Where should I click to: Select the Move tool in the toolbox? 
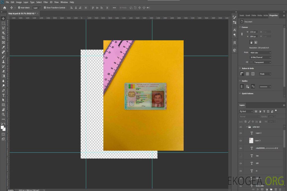point(3,19)
